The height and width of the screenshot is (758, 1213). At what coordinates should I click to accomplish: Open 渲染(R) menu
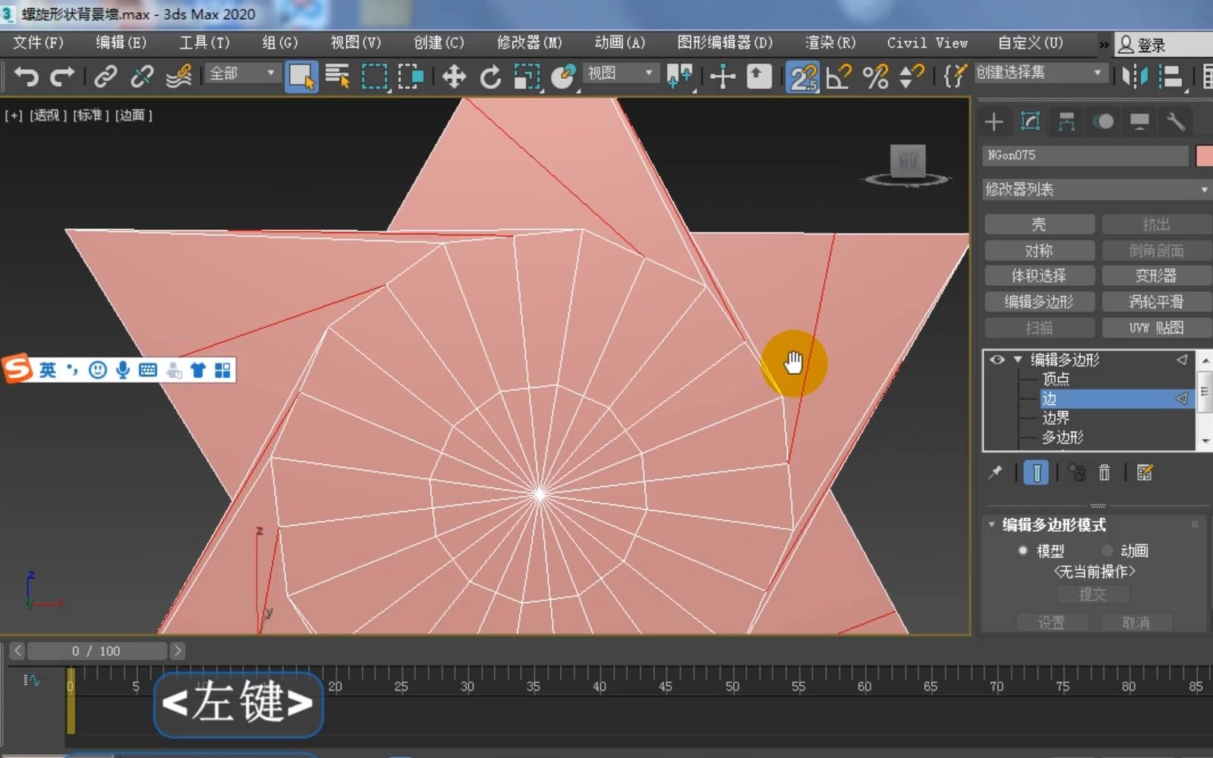(x=830, y=42)
